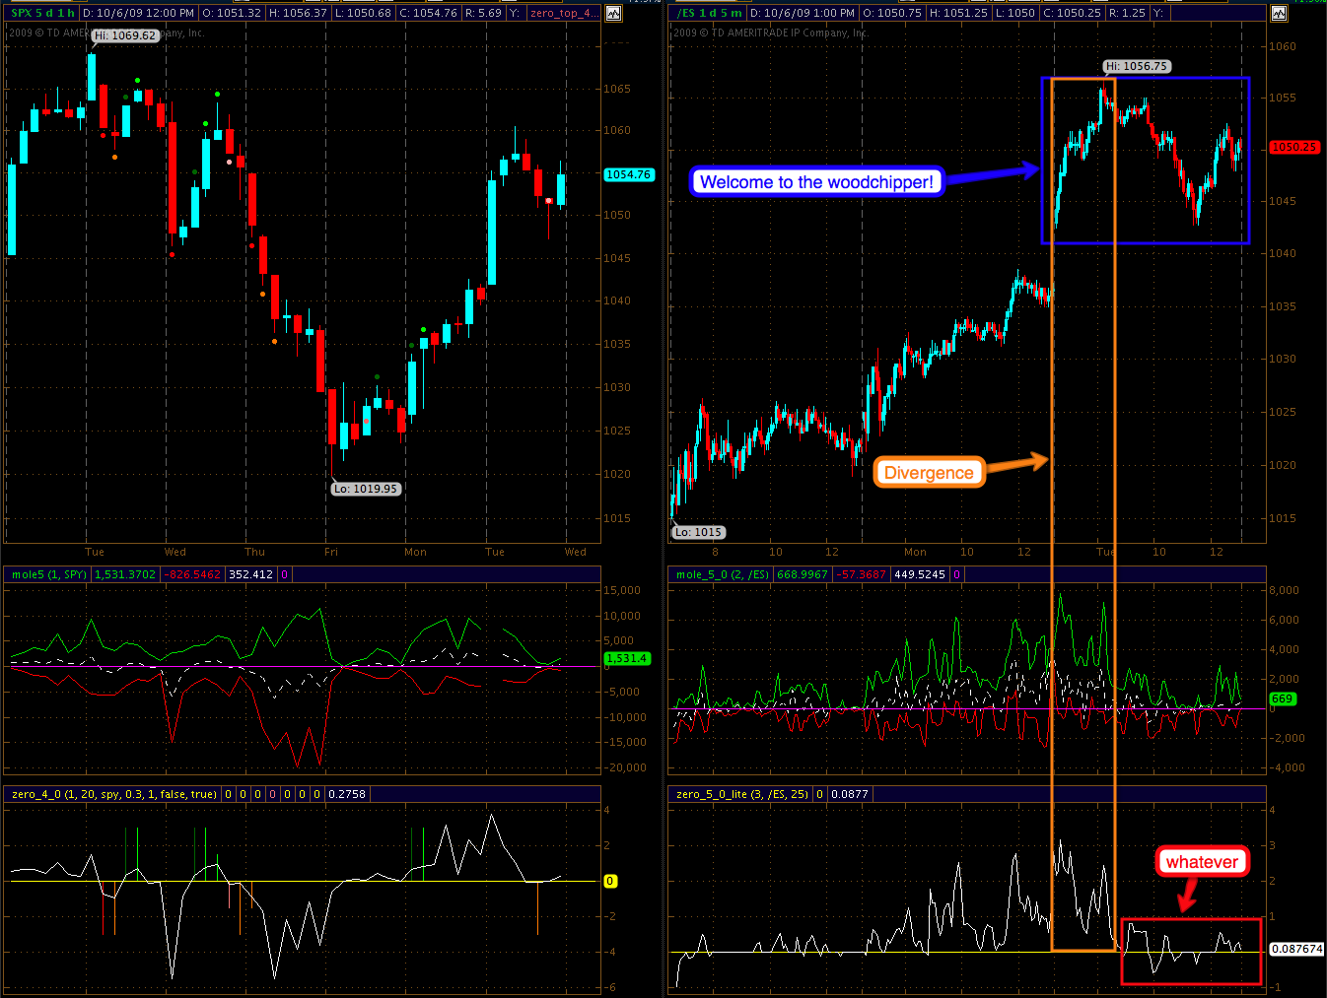Select the /ES 1 d 5 m label

pos(710,13)
